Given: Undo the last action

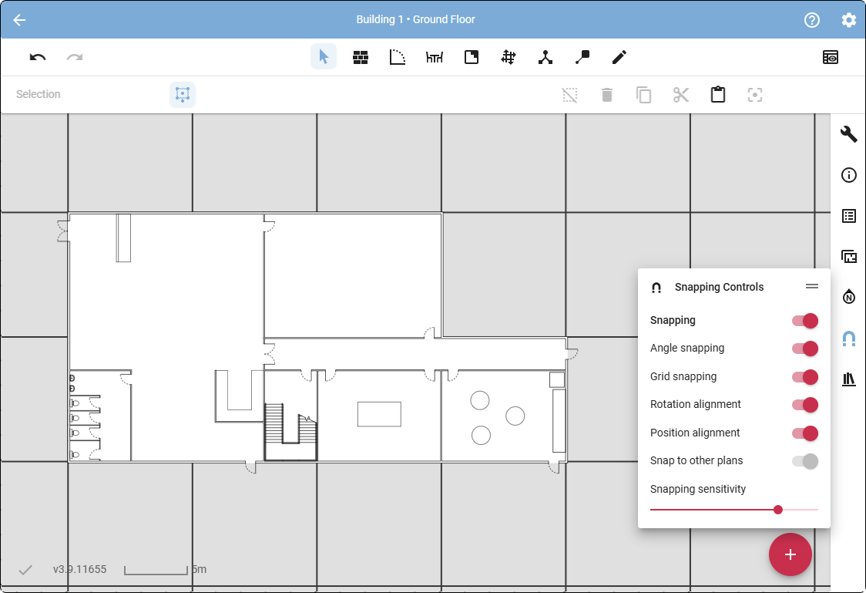Looking at the screenshot, I should [38, 58].
